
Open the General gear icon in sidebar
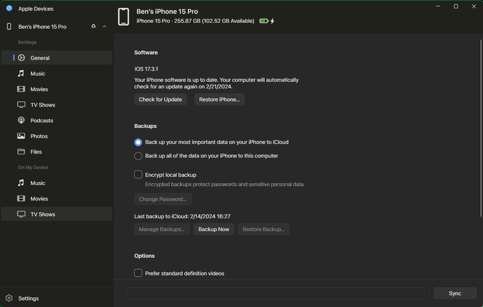22,58
